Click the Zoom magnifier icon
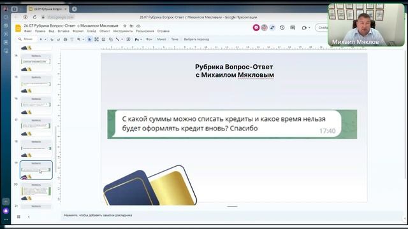The width and height of the screenshot is (408, 229). point(79,39)
